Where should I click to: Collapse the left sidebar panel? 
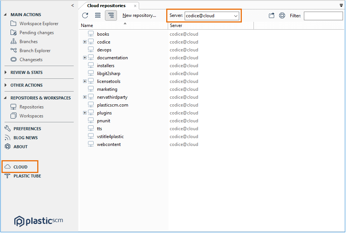pos(73,5)
